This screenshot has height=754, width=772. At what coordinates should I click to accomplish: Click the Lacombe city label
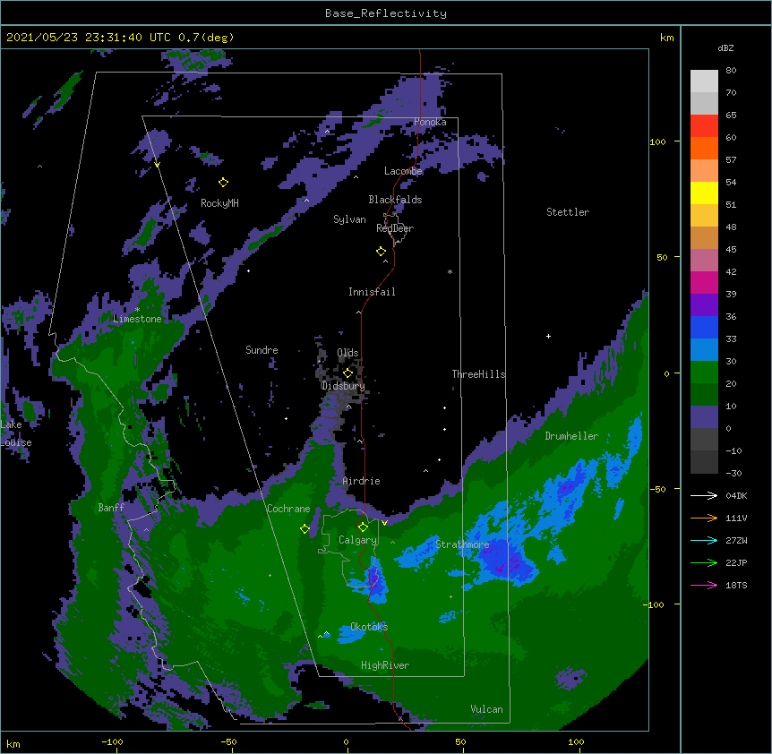[x=403, y=171]
